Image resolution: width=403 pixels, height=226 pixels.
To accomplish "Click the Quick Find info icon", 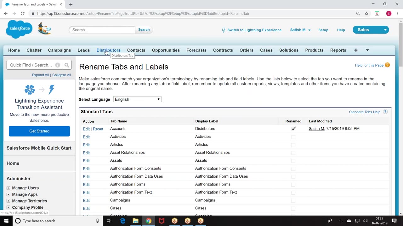I will click(x=58, y=65).
